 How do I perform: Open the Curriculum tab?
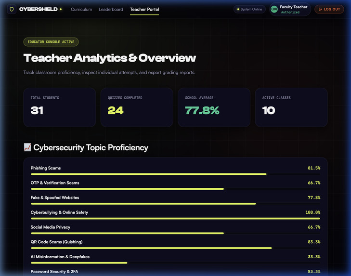(81, 10)
